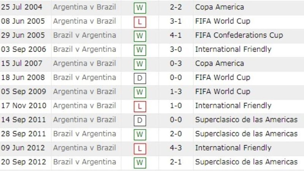Click the L result badge for 17 Nov 2010
304x171 pixels.
tap(140, 106)
